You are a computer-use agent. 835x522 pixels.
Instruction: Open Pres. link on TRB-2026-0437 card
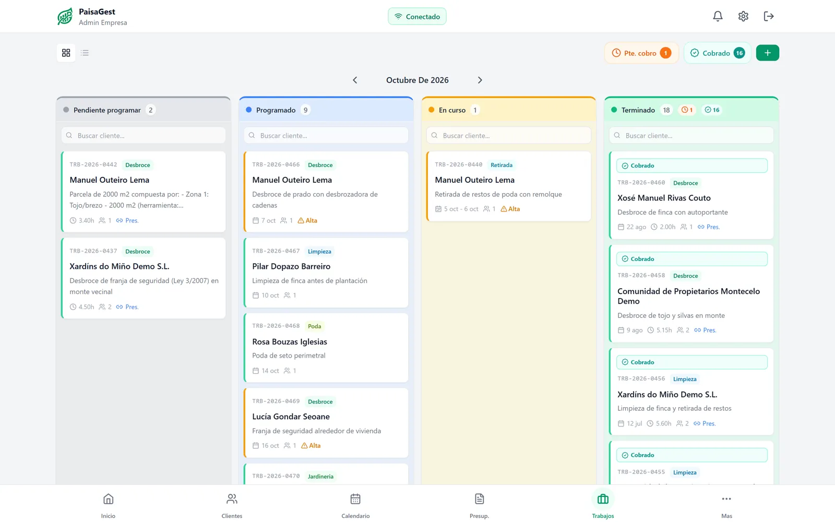coord(127,307)
